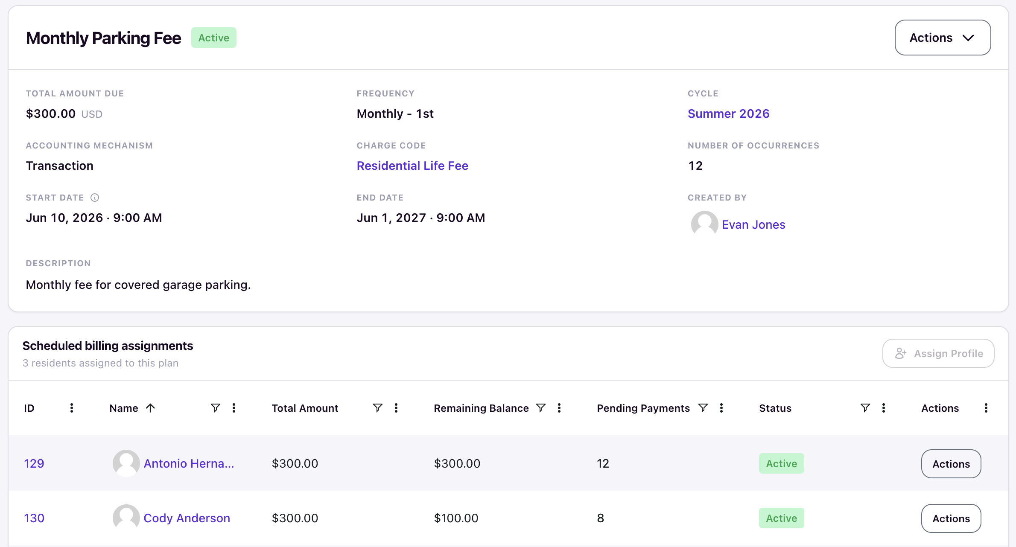1016x547 pixels.
Task: Open Evan Jones profile link
Action: click(753, 224)
